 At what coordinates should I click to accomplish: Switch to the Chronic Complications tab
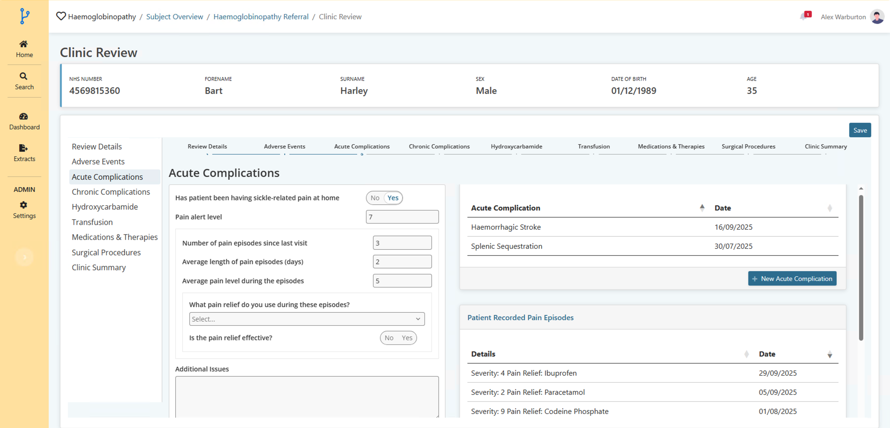pyautogui.click(x=439, y=147)
